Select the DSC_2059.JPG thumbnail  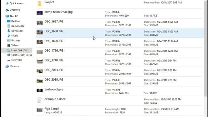(x=40, y=81)
